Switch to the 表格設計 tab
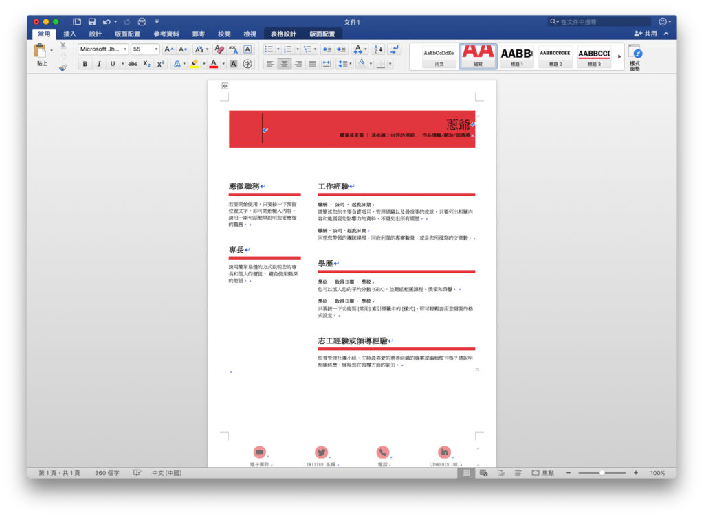704x517 pixels. (x=283, y=34)
